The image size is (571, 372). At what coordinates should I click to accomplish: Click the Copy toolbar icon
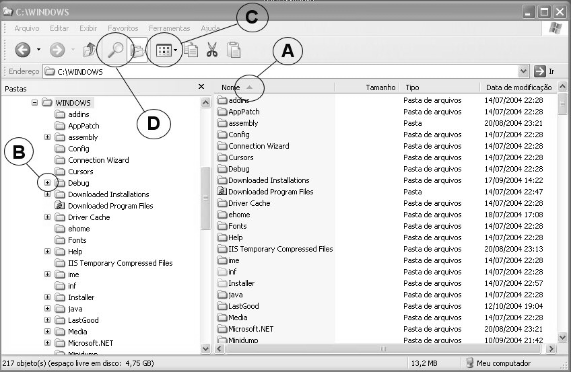click(x=191, y=50)
